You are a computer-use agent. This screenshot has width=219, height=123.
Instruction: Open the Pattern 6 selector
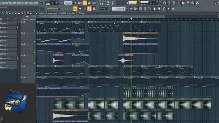click(x=119, y=9)
